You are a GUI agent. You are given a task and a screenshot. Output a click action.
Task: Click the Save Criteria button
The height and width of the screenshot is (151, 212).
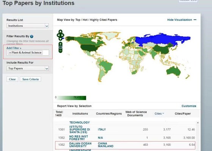click(31, 79)
